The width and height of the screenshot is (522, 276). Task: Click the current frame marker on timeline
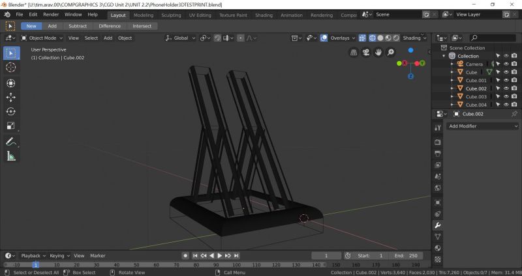36,265
